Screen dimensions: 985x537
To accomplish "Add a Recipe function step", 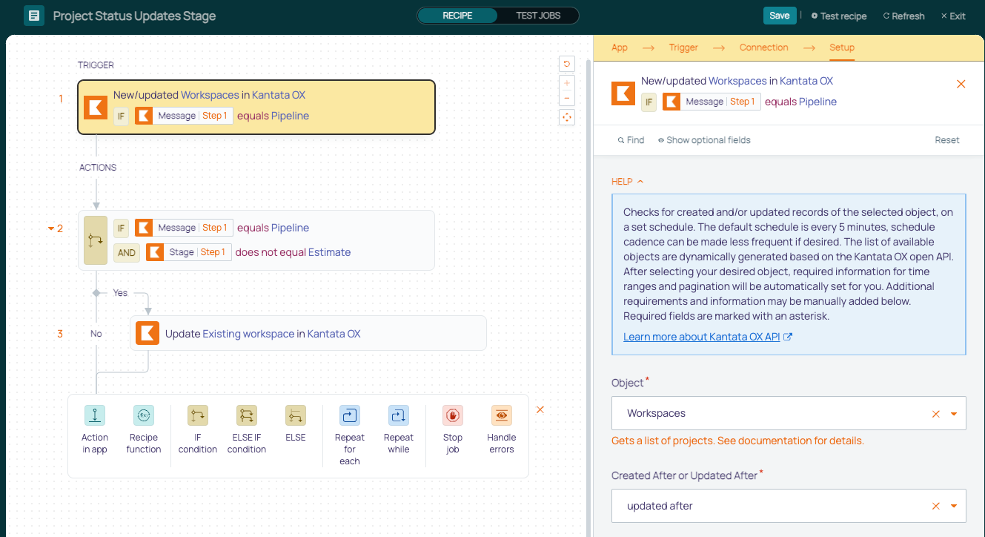I will point(144,429).
